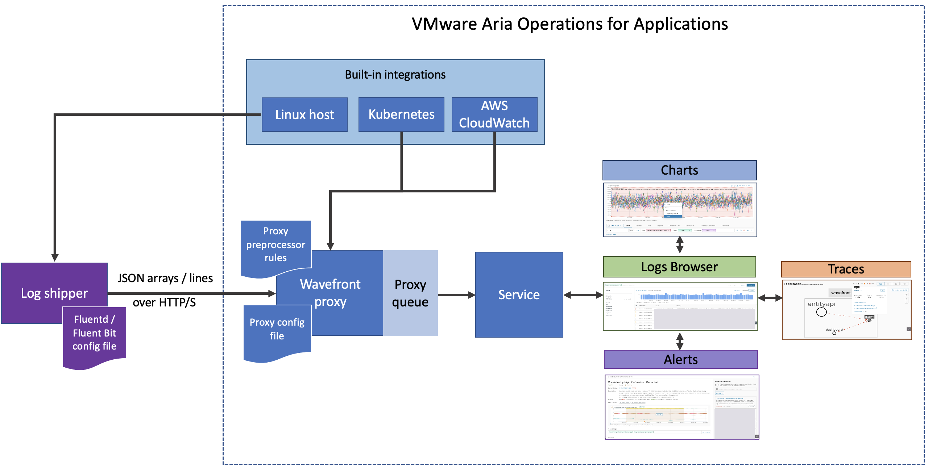Open the Logs Browser screenshot thumbnail
Image resolution: width=928 pixels, height=468 pixels.
click(680, 306)
